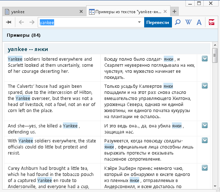Screen dimensions: 220x192
Task: Click text 'And she—yes, she killed a'
Action: 35,126
